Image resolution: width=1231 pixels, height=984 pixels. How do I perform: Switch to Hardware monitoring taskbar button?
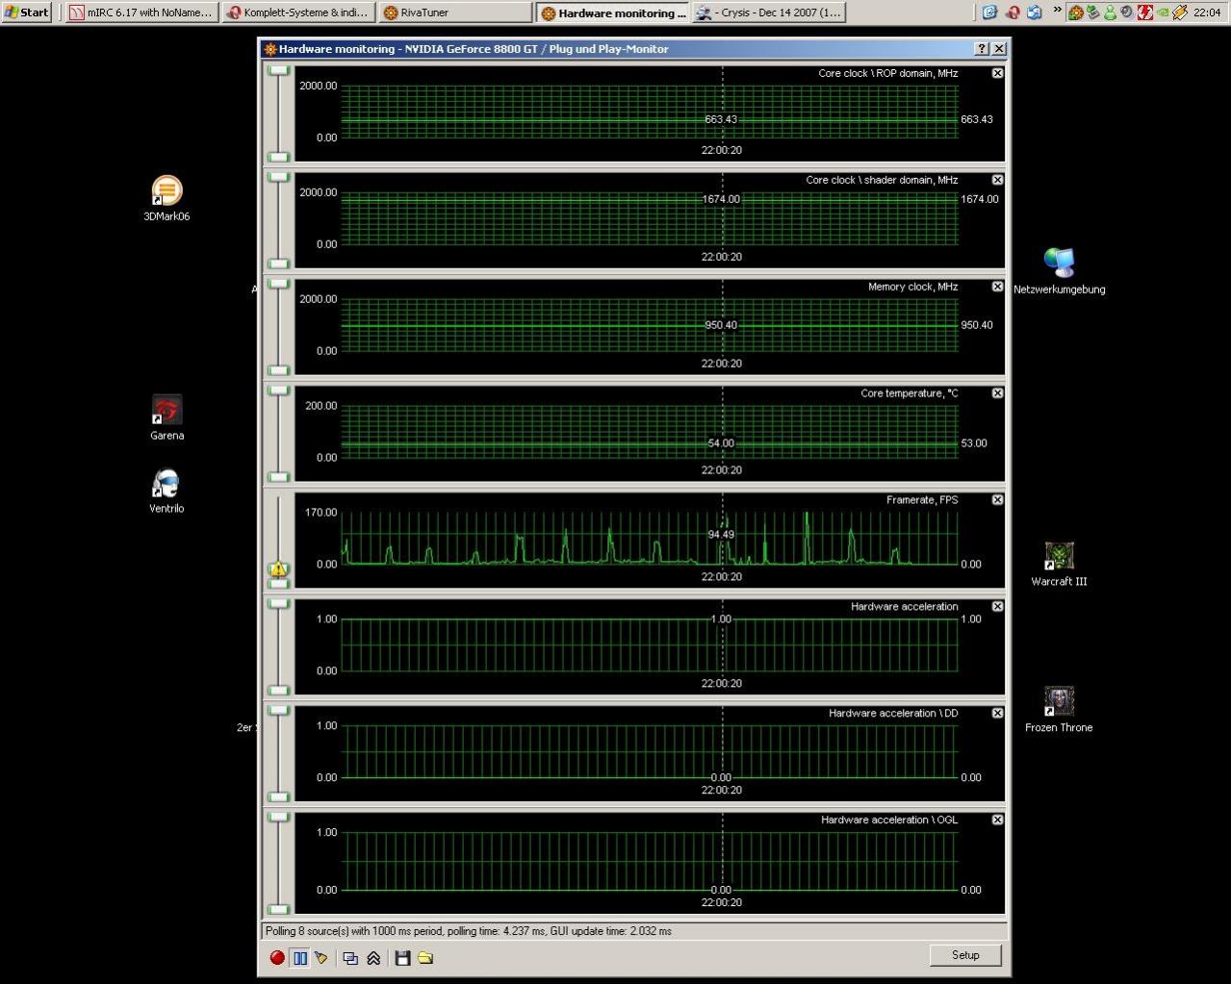coord(612,13)
